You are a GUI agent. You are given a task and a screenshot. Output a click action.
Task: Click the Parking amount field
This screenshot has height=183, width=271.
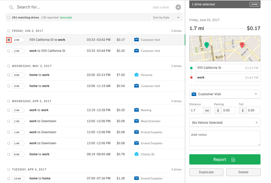pyautogui.click(x=228, y=110)
